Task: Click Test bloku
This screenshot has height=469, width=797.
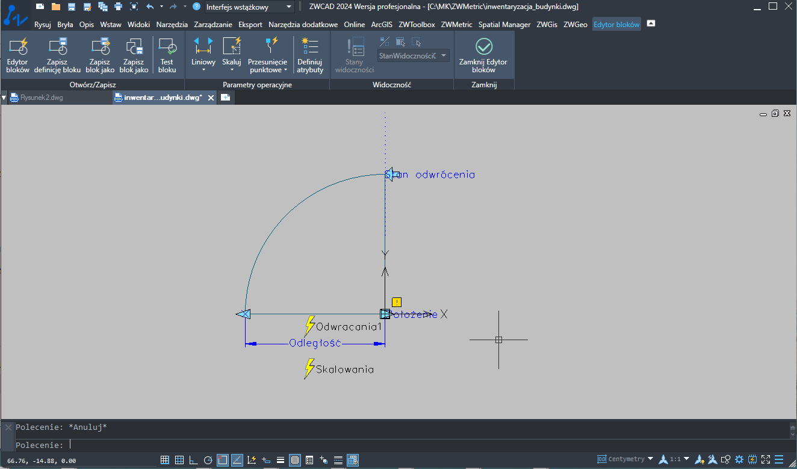Action: pos(167,55)
